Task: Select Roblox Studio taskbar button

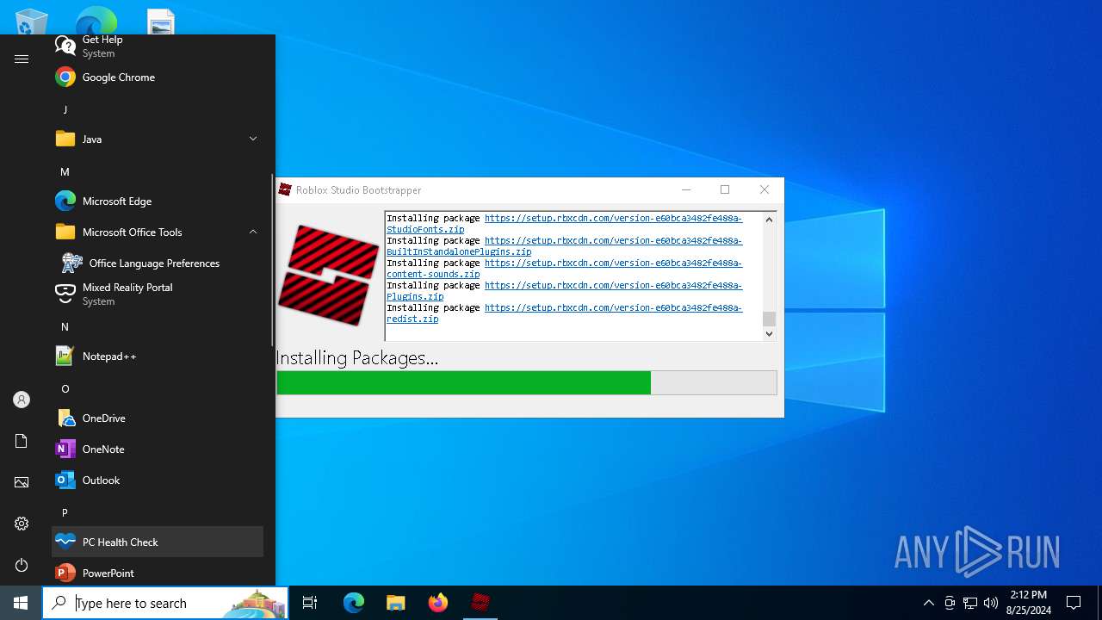Action: (480, 603)
